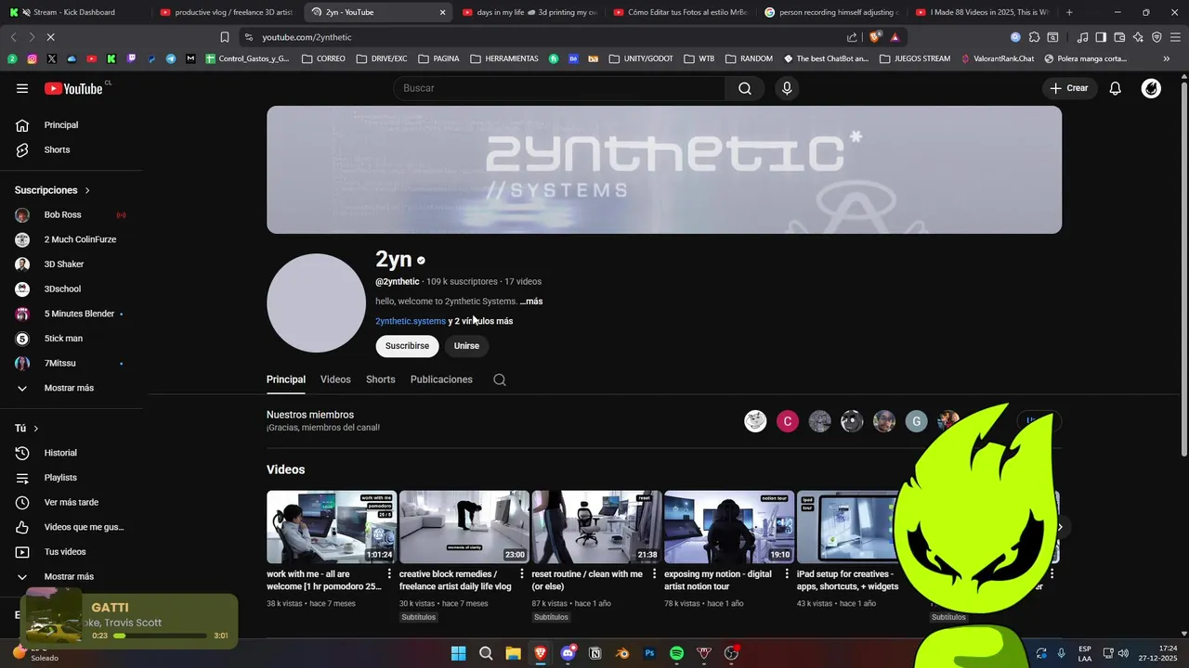Open the YouTube hamburger guide menu

22,88
